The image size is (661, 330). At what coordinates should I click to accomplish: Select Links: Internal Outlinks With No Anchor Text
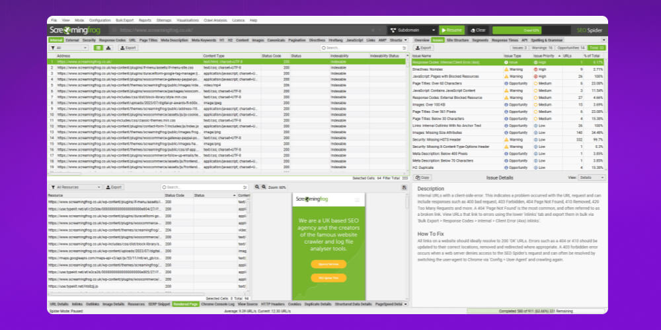coord(508,125)
